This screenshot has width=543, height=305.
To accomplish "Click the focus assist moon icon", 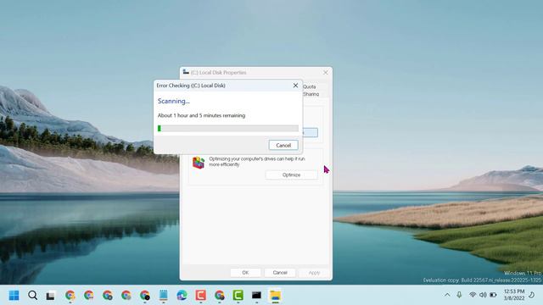I will pyautogui.click(x=532, y=295).
